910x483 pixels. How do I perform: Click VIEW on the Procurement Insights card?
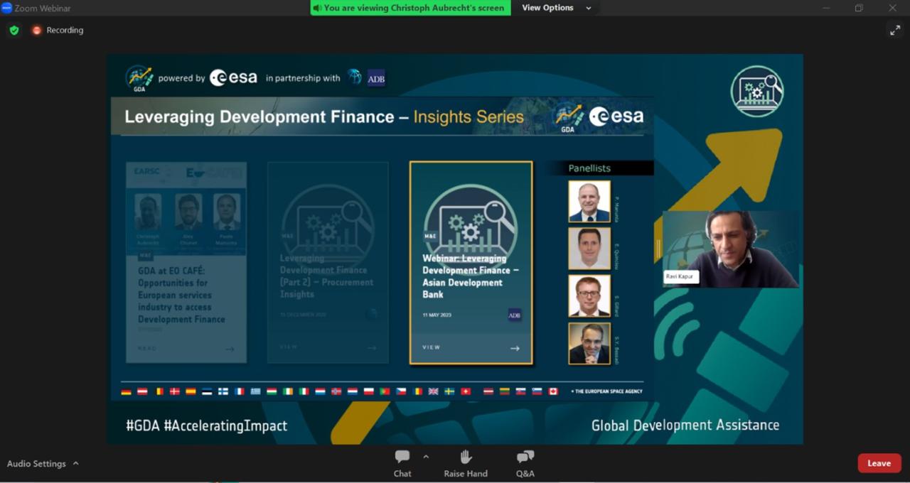[289, 347]
